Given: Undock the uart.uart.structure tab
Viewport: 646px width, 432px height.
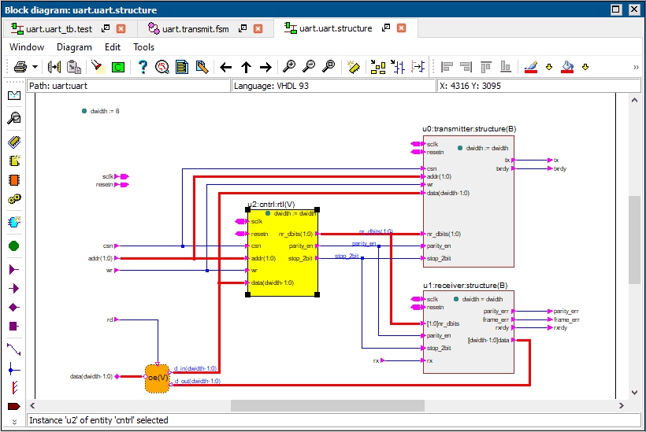Looking at the screenshot, I should point(385,28).
